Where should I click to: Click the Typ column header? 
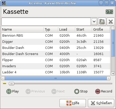tap(51, 29)
